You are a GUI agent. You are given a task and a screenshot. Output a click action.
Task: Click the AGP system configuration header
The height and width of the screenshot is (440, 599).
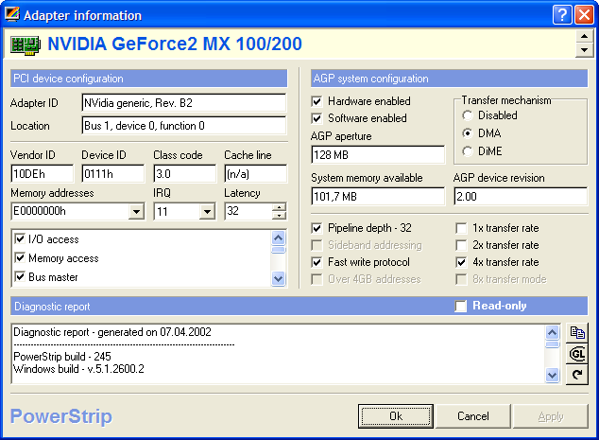pos(450,79)
